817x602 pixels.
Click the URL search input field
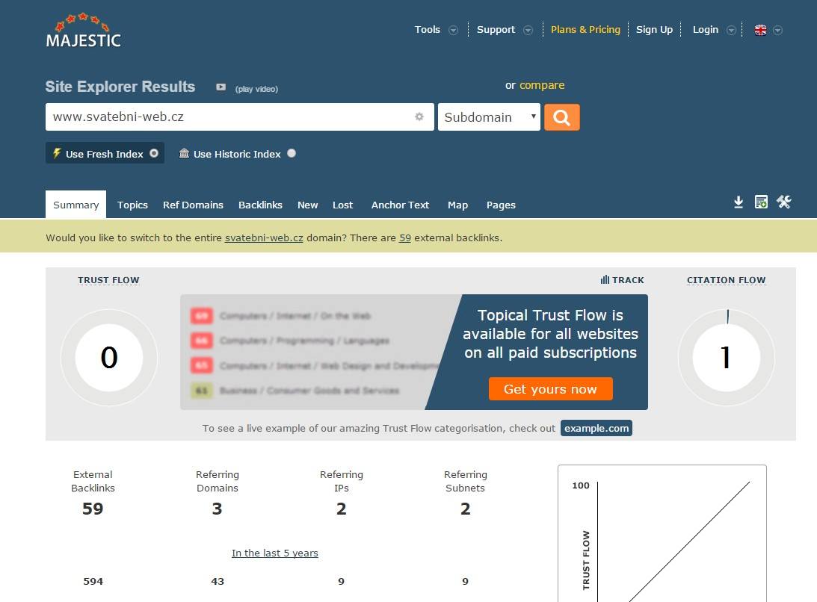click(x=240, y=117)
